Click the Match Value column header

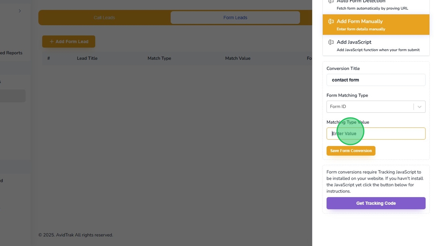click(x=238, y=59)
